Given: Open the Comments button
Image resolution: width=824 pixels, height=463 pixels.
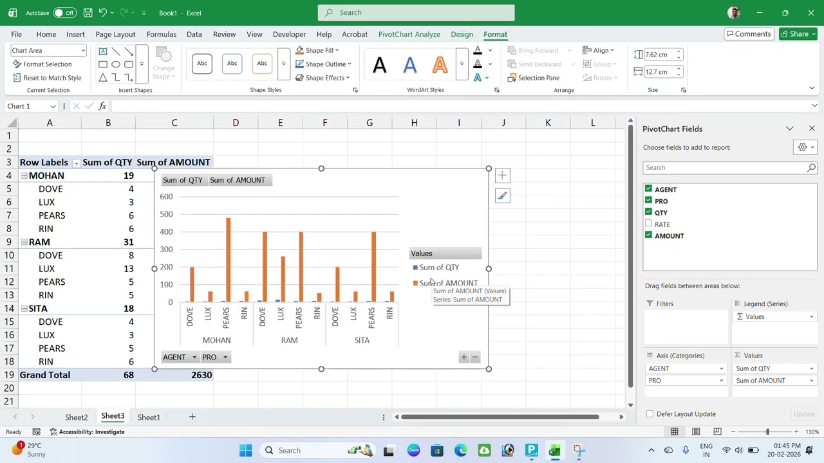Looking at the screenshot, I should pos(748,34).
